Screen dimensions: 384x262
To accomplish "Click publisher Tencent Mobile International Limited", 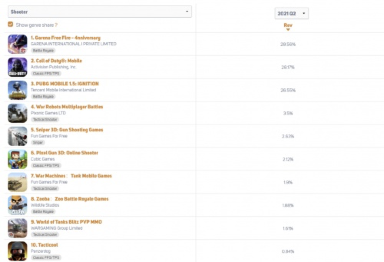I will (63, 90).
